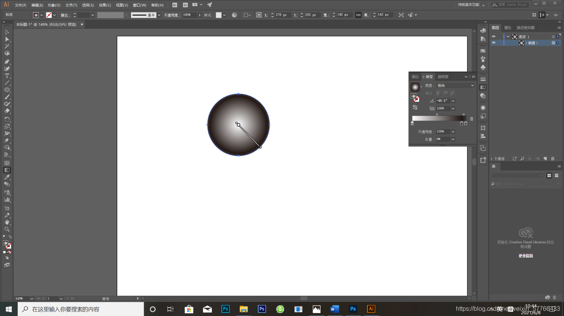Open Windows Start menu
Image resolution: width=564 pixels, height=316 pixels.
(x=8, y=309)
